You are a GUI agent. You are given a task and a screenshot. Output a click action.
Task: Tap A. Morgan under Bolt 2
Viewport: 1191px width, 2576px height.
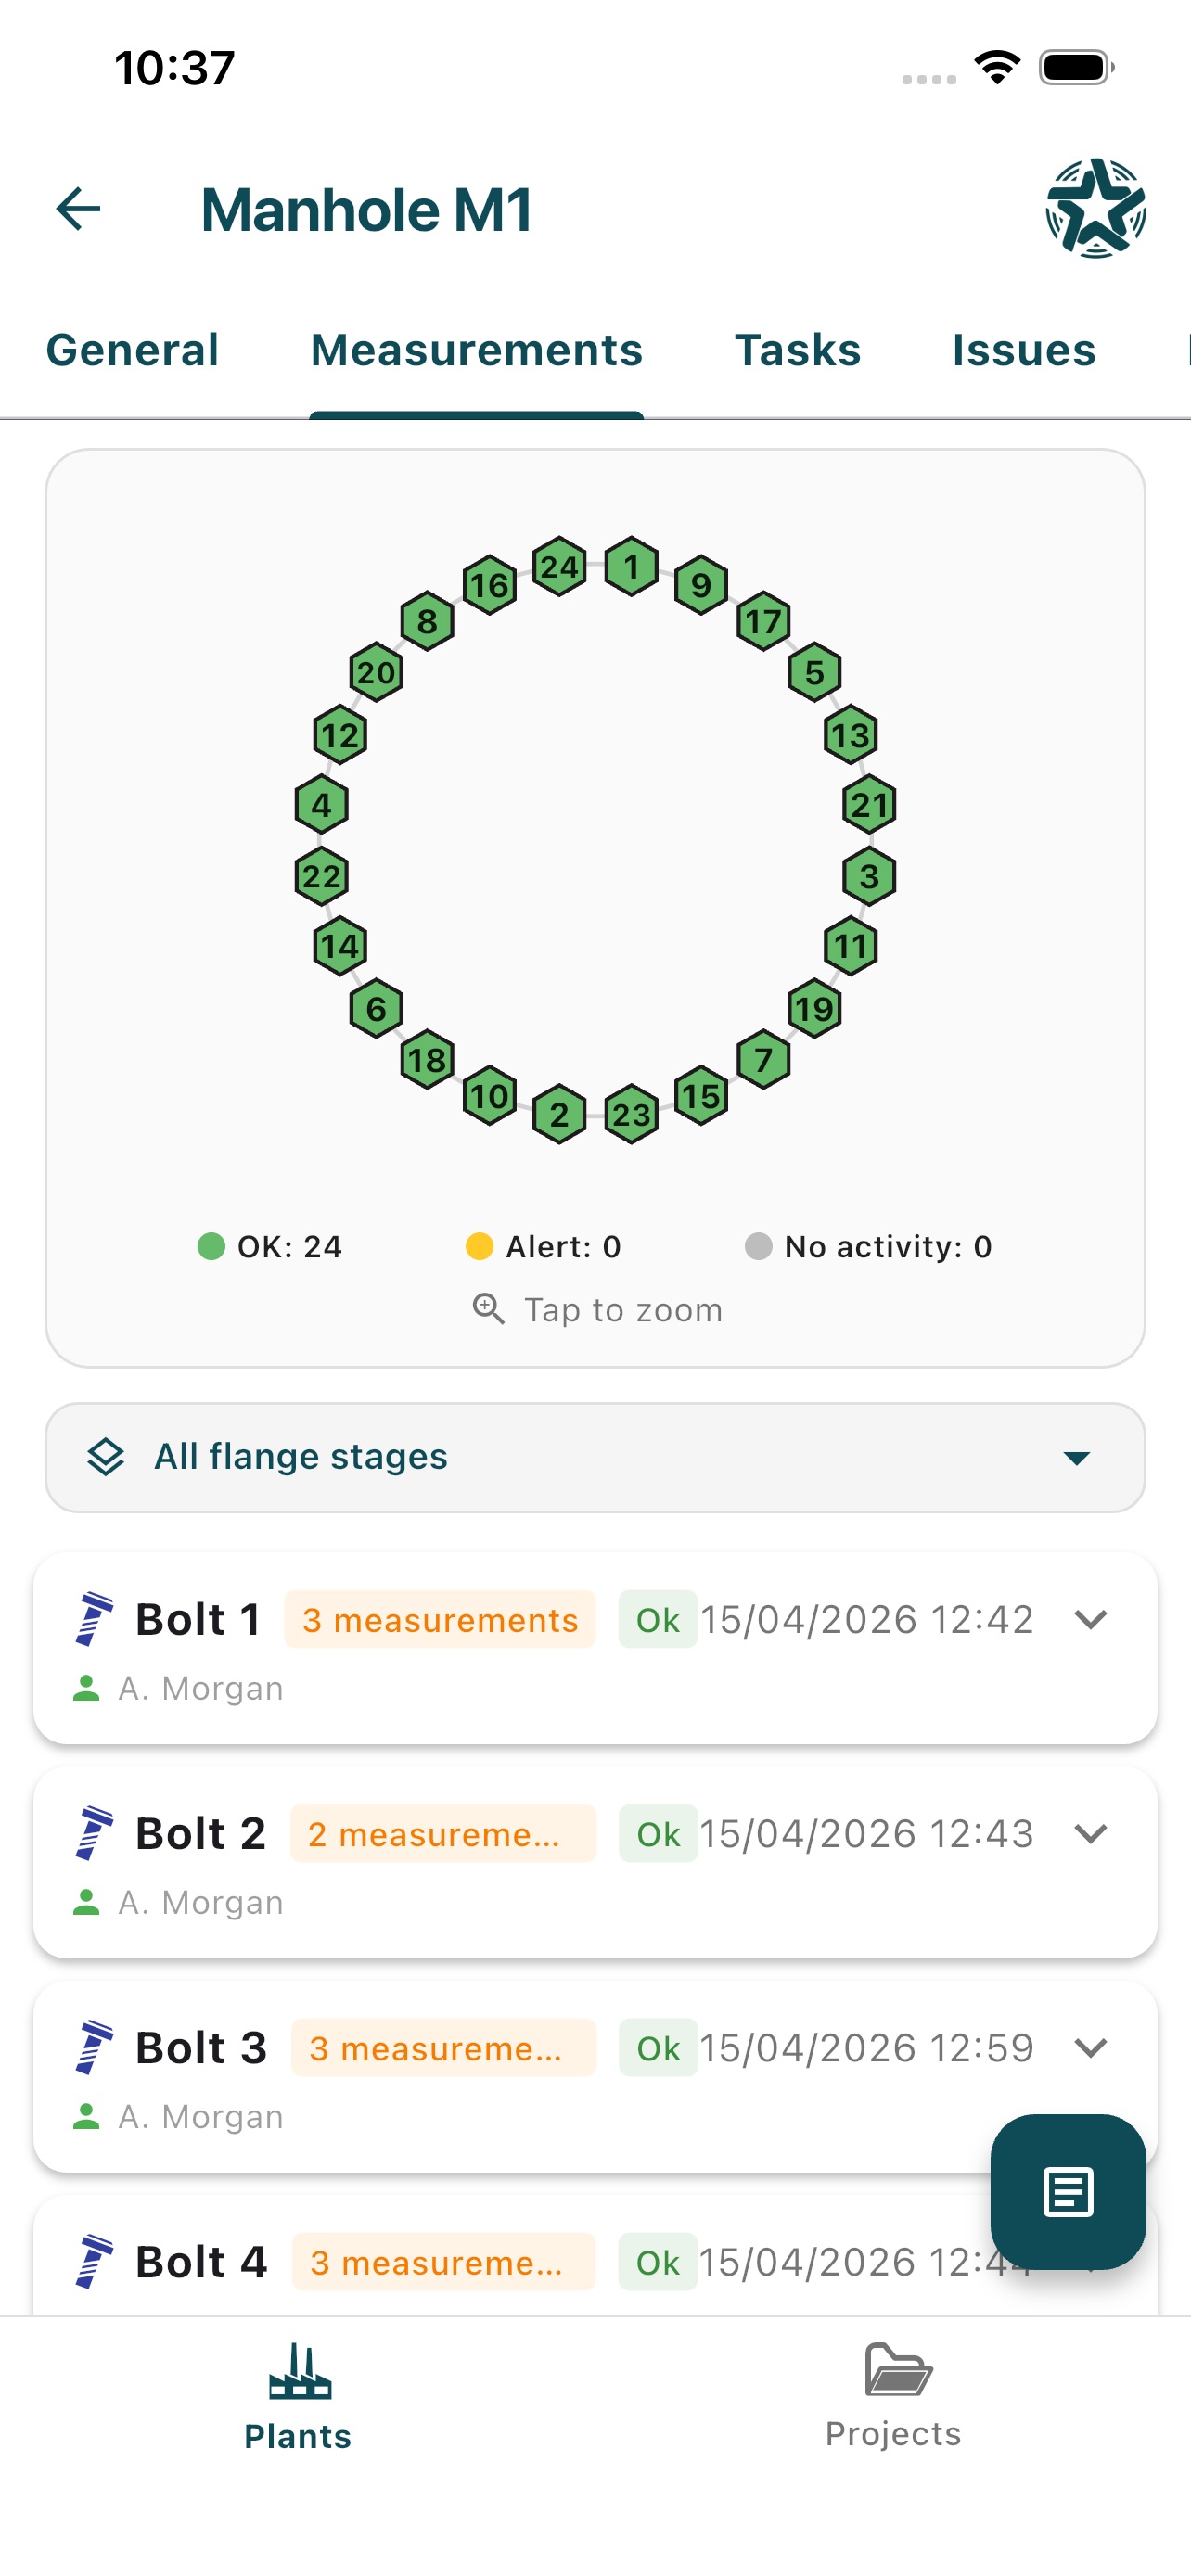click(x=201, y=1902)
